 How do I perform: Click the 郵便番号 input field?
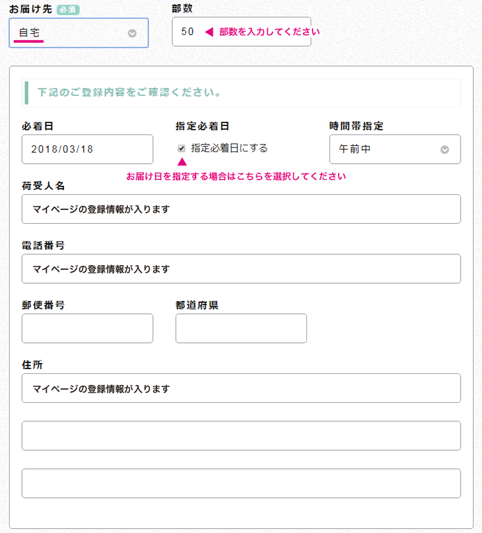click(87, 328)
